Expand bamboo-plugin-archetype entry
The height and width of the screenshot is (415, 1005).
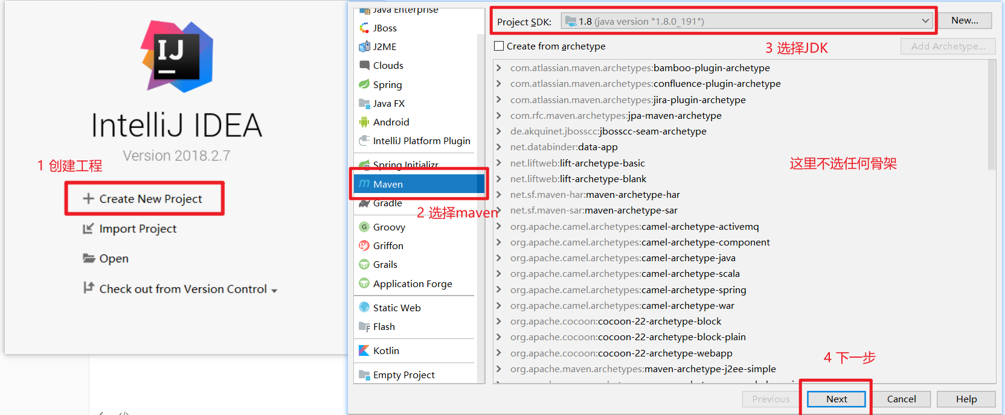pyautogui.click(x=499, y=68)
